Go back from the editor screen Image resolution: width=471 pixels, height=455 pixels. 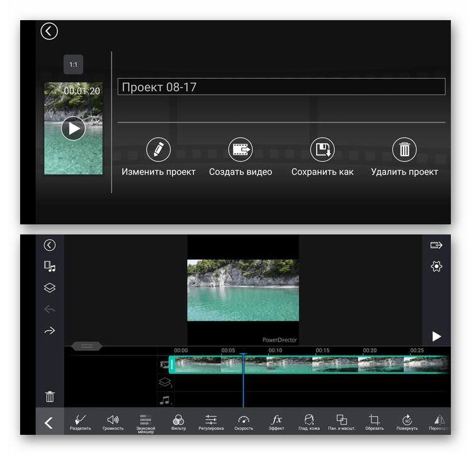pyautogui.click(x=50, y=245)
